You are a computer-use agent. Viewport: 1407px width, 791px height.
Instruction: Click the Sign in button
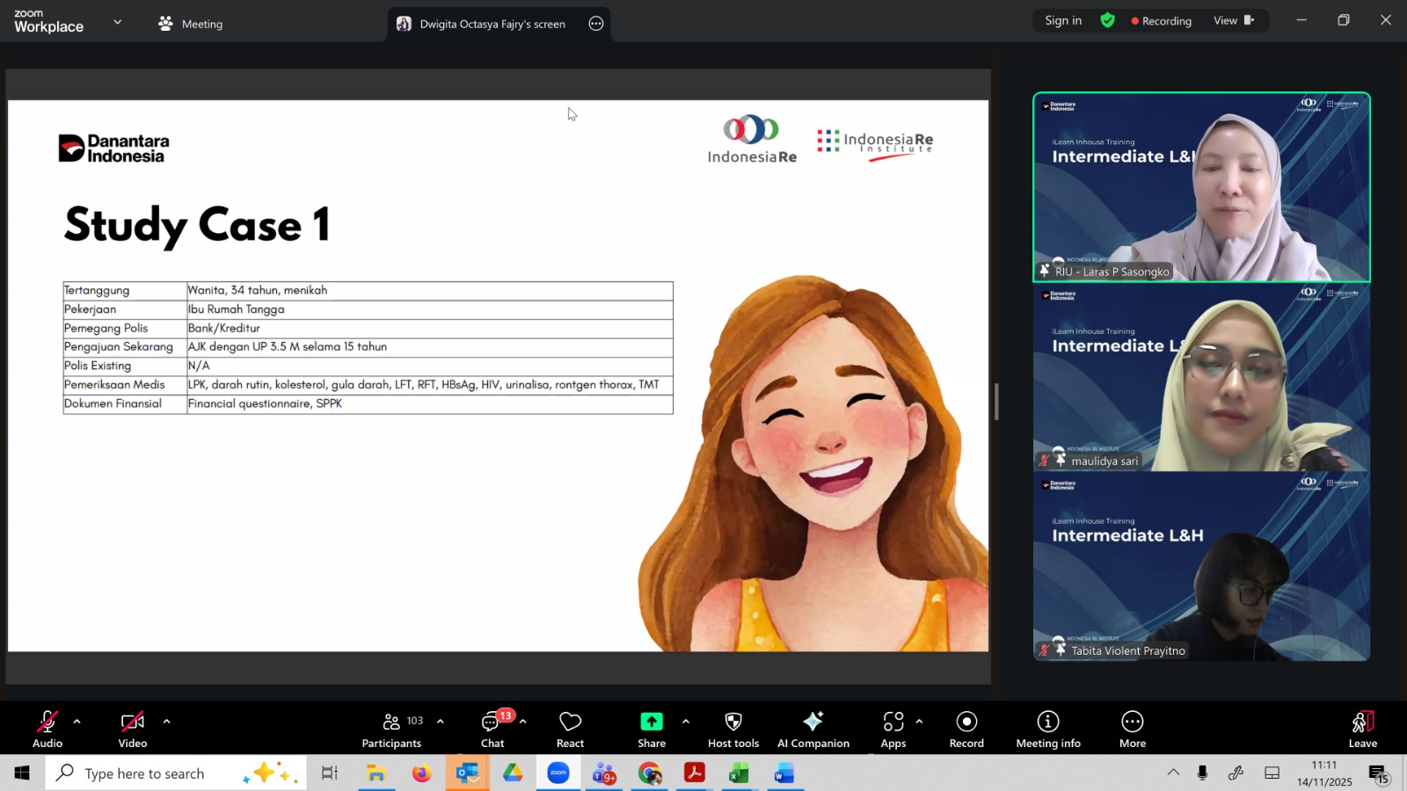(1062, 20)
